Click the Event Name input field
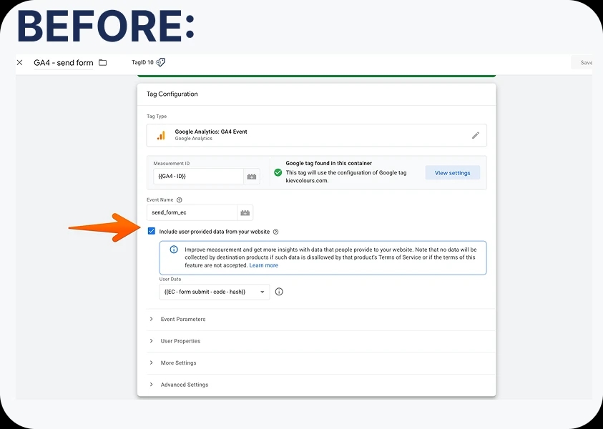Screen dimensions: 603x429 coord(192,212)
